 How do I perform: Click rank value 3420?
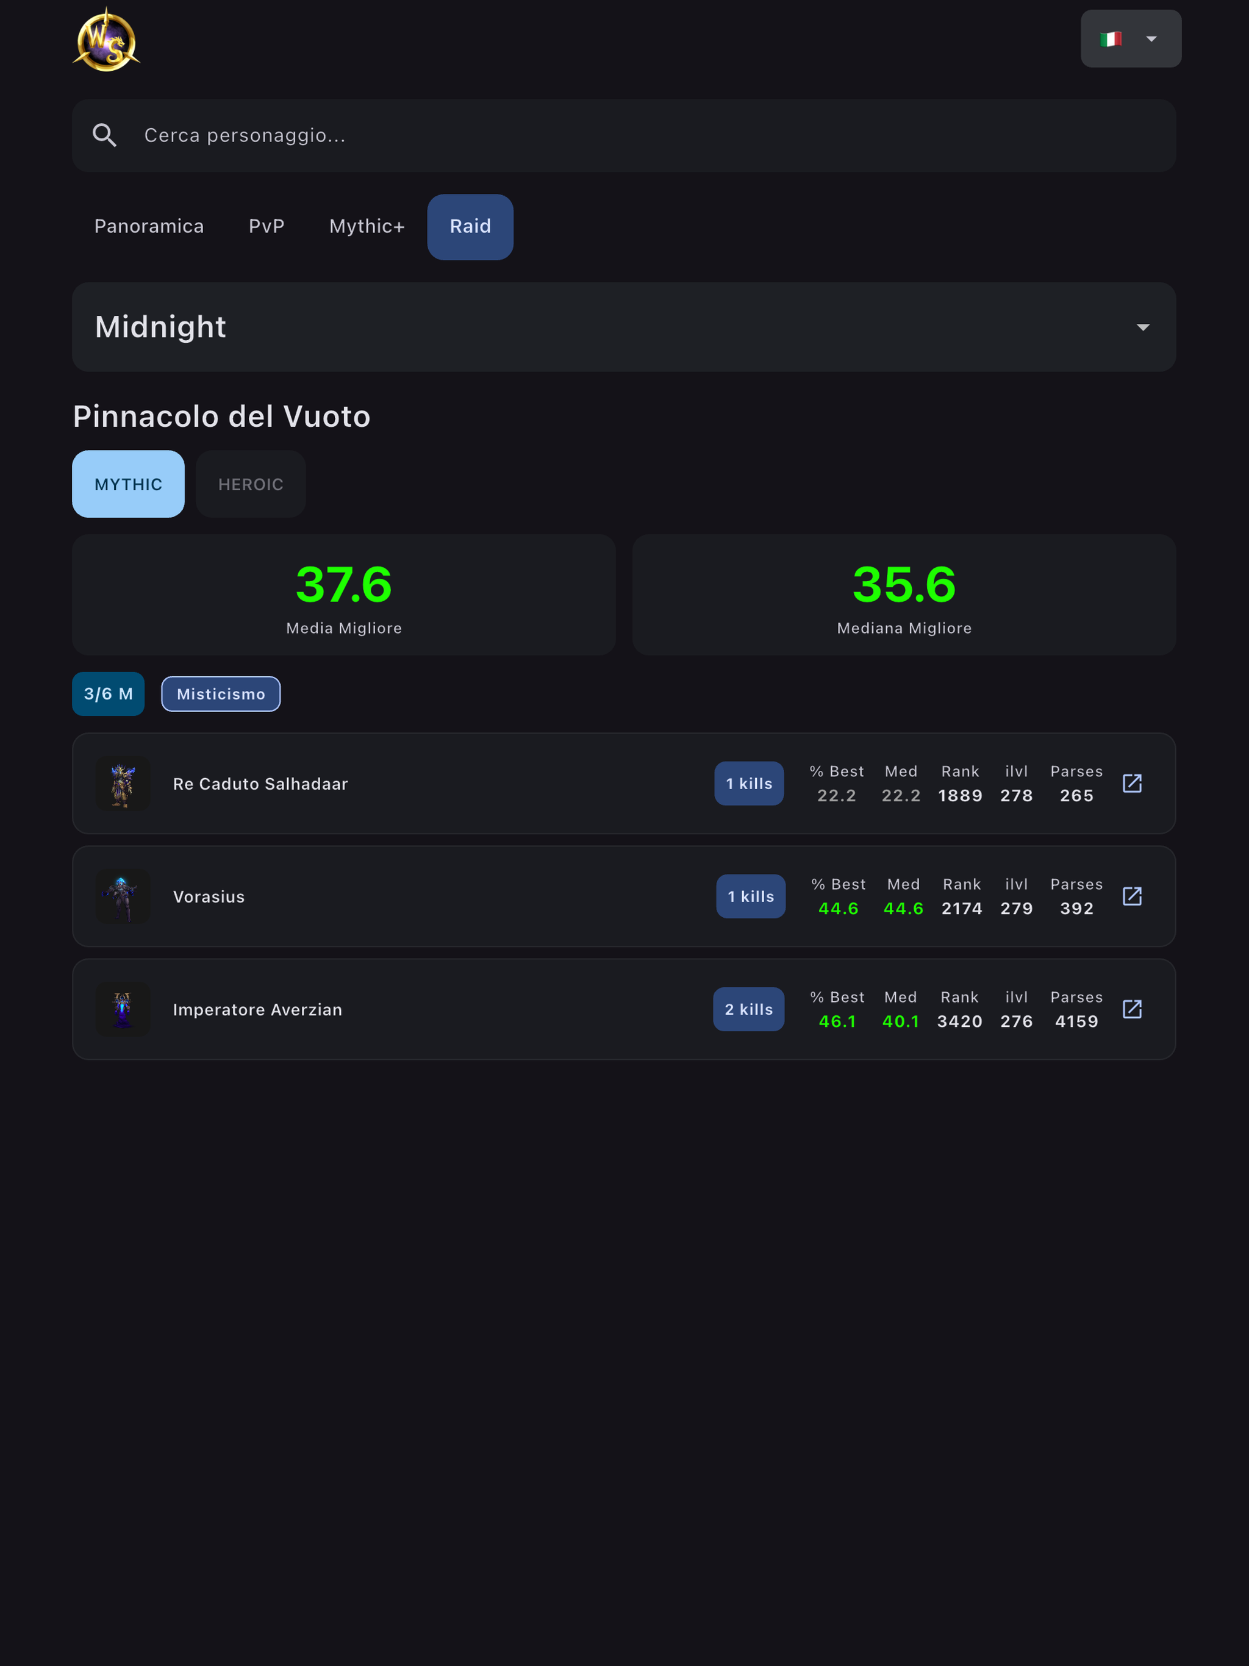(959, 1021)
